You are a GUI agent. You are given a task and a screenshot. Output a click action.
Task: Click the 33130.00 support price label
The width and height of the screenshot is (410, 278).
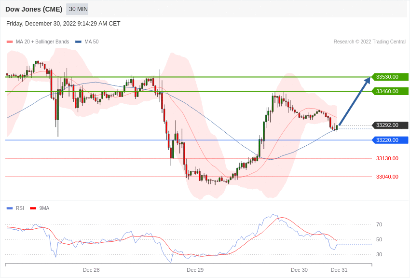(x=387, y=158)
